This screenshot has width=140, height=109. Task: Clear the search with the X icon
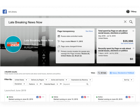point(125,22)
